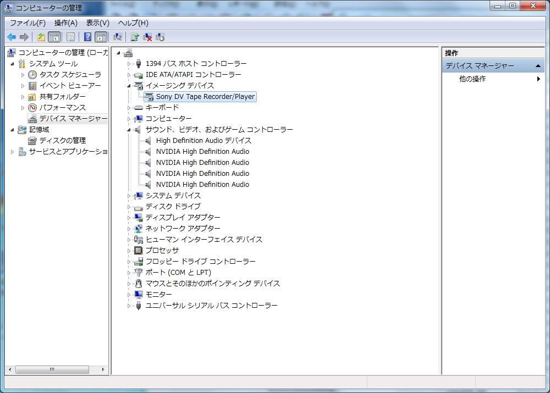Click the update driver software toolbar icon
The height and width of the screenshot is (393, 550).
click(x=134, y=37)
